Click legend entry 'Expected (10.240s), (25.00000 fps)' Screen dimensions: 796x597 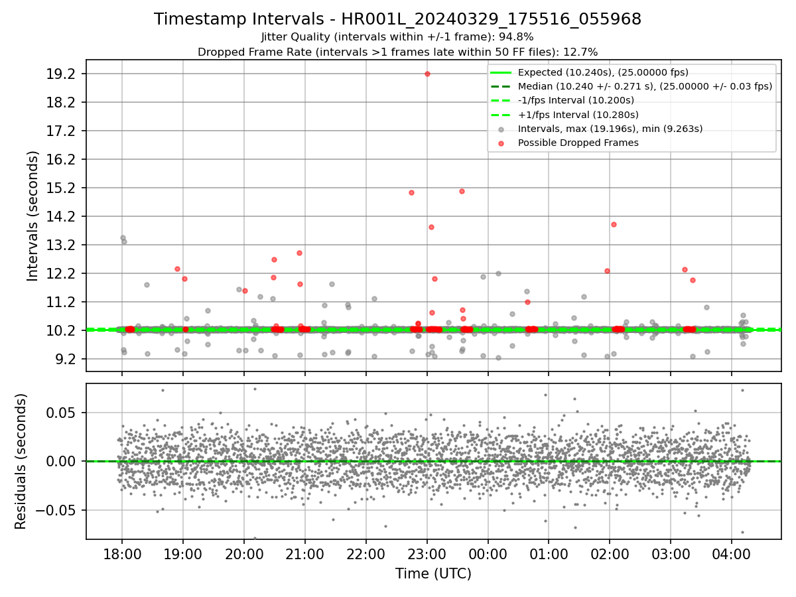pos(603,72)
